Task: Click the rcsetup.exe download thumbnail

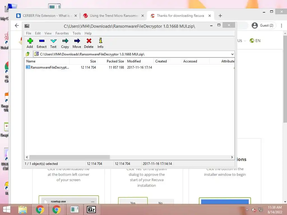Action: tap(69, 200)
